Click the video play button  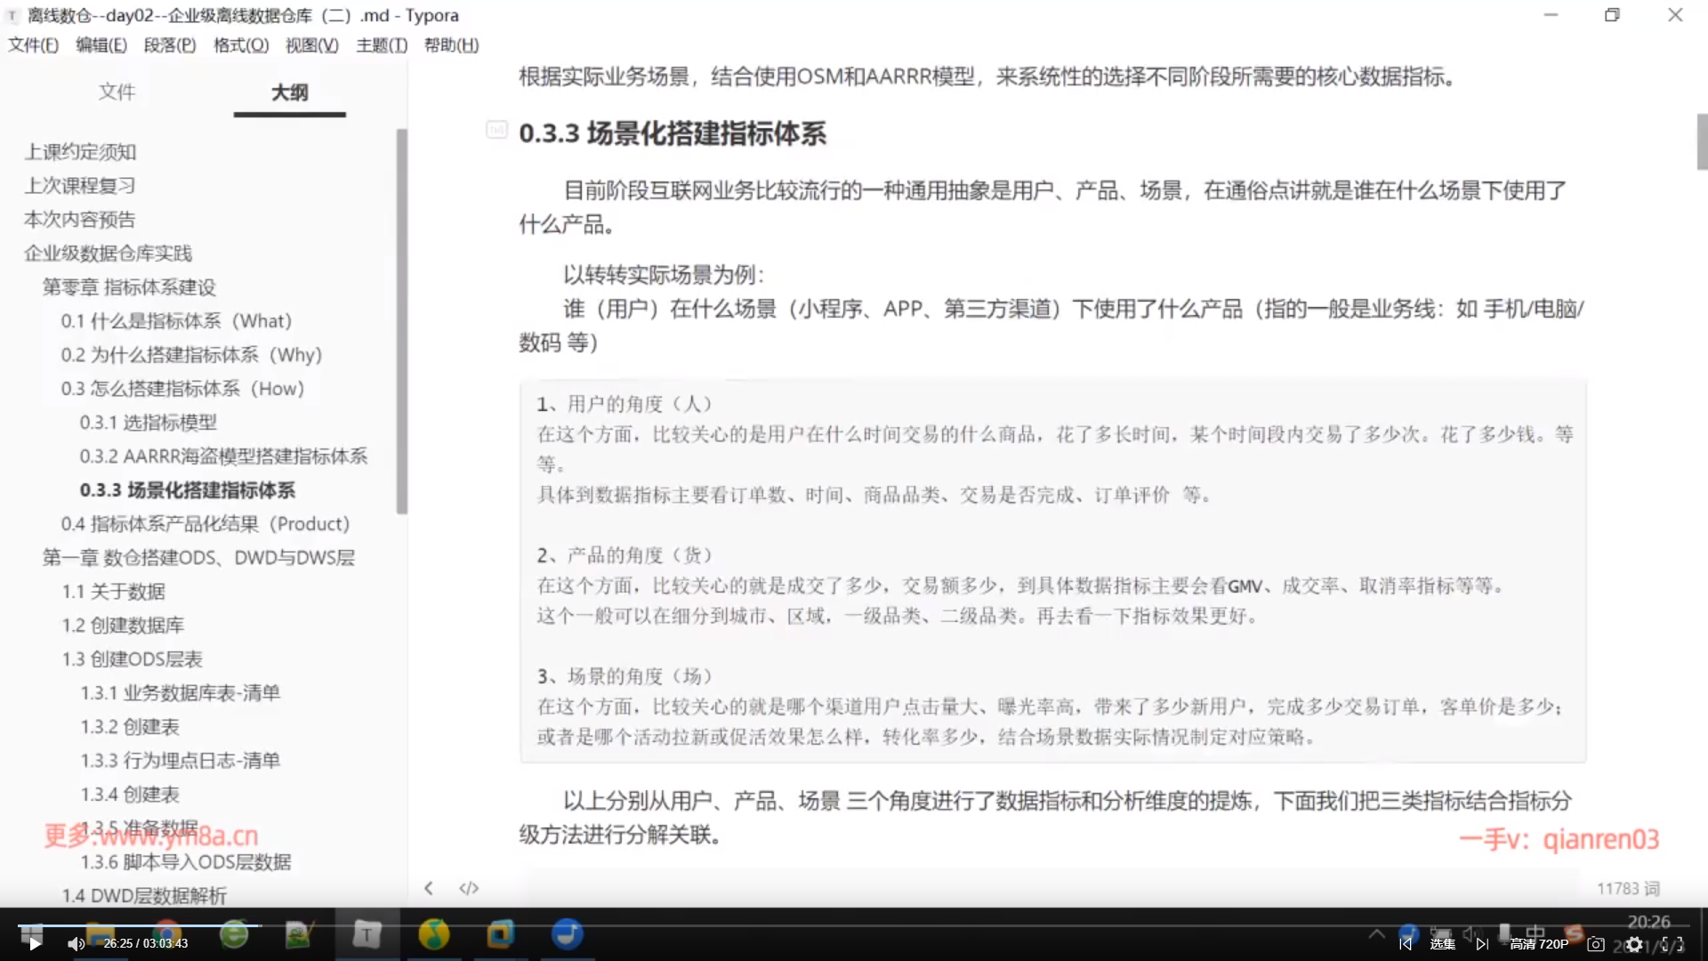(34, 943)
